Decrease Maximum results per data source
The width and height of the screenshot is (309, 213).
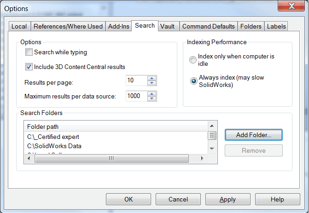(x=152, y=98)
